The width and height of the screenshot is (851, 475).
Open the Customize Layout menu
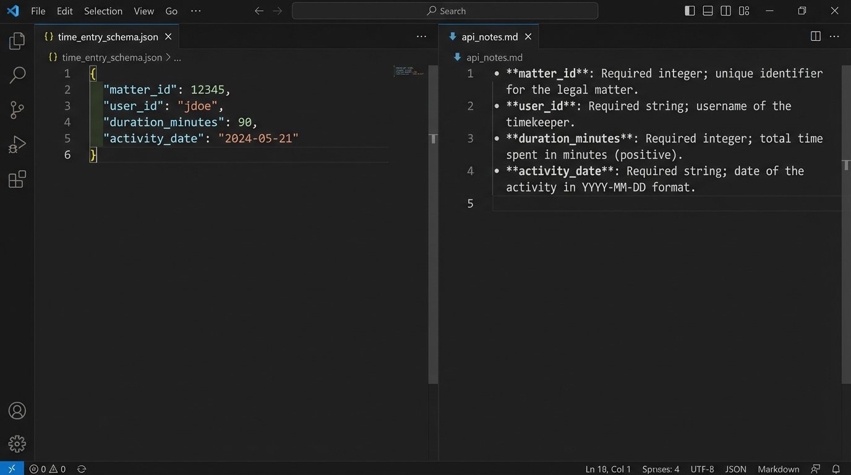(x=744, y=11)
